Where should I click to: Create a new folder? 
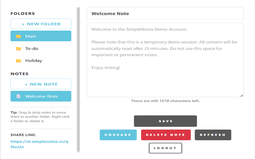pyautogui.click(x=41, y=24)
